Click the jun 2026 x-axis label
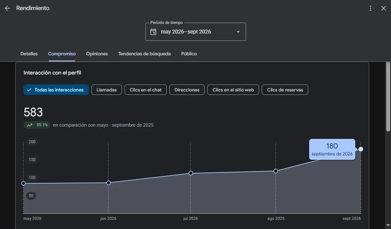Screen dimensions: 391x229 (x=108, y=219)
